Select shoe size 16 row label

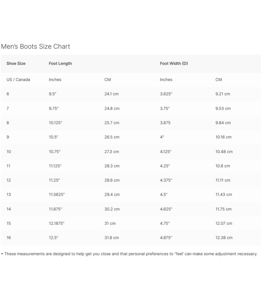click(x=8, y=238)
